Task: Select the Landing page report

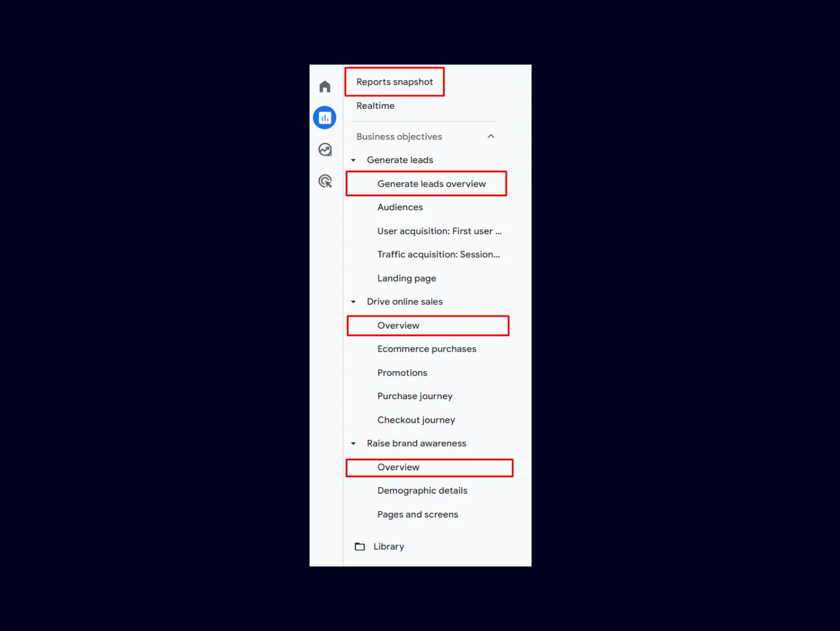Action: click(406, 278)
